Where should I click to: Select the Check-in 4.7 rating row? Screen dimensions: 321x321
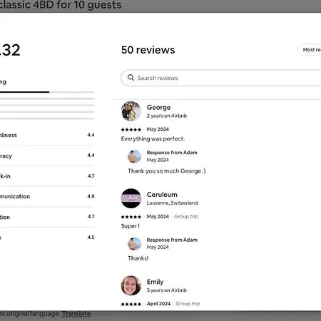47,176
